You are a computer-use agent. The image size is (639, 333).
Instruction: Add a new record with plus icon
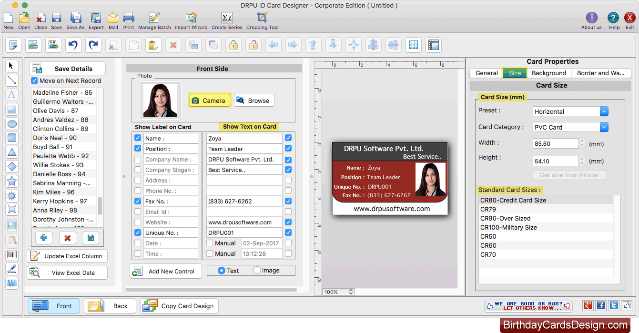[44, 238]
